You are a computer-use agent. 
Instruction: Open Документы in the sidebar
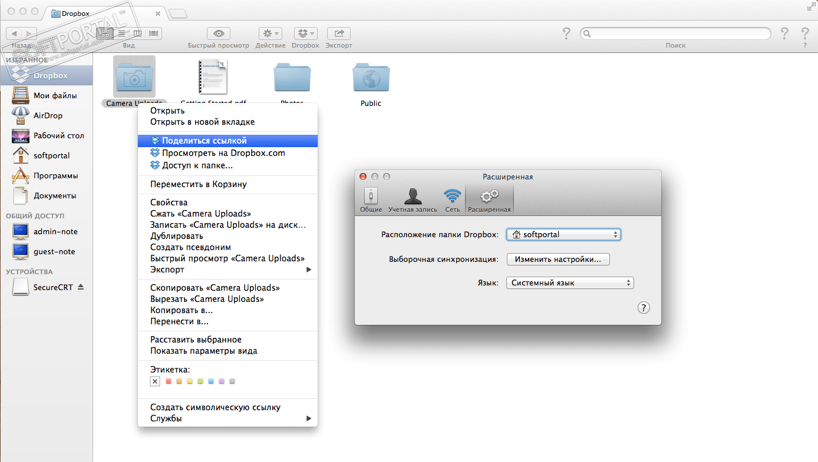tap(47, 195)
